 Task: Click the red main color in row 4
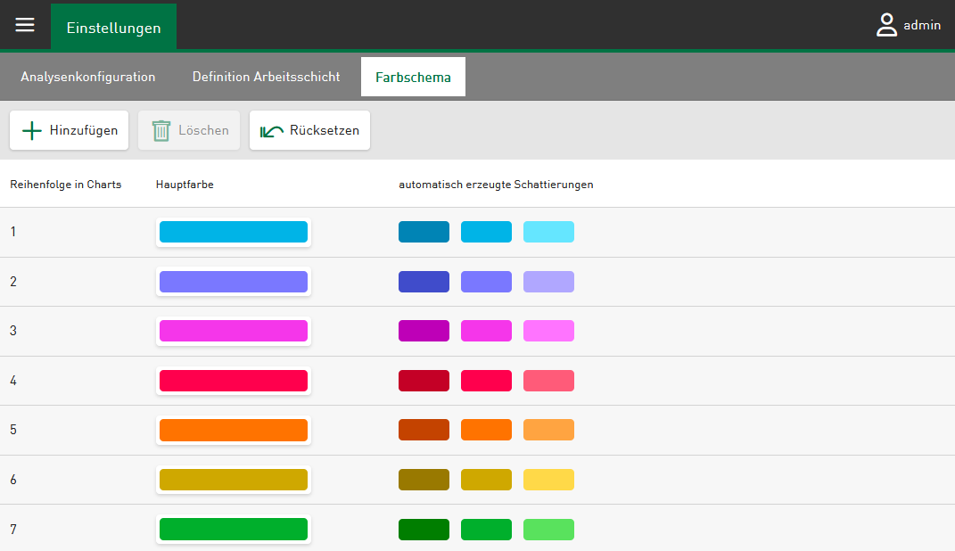[x=233, y=381]
